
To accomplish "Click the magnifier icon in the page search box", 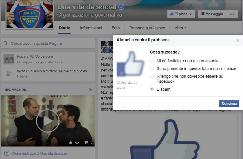I will (x=6, y=43).
